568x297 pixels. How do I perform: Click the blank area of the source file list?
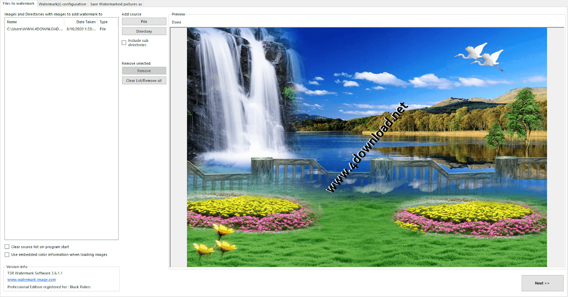click(61, 135)
